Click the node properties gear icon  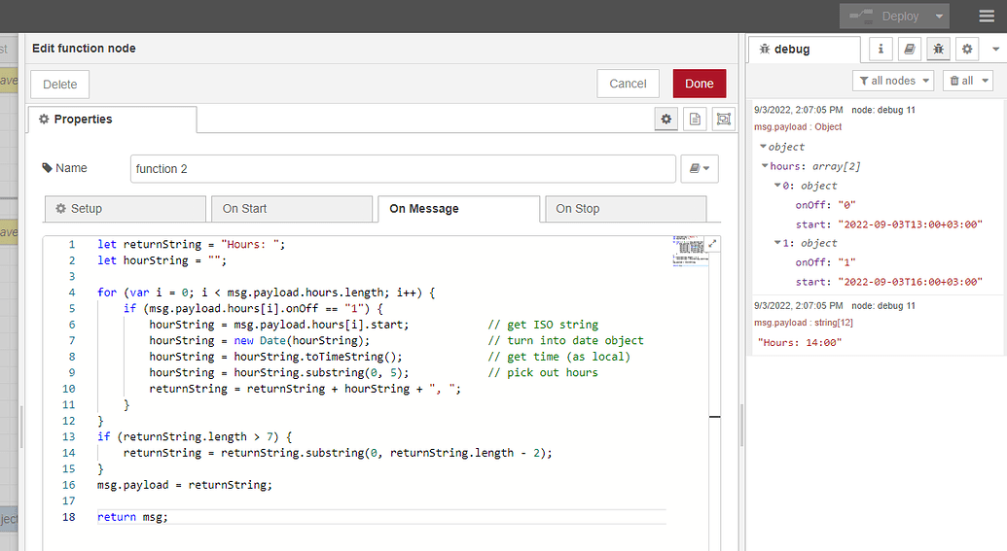click(666, 119)
